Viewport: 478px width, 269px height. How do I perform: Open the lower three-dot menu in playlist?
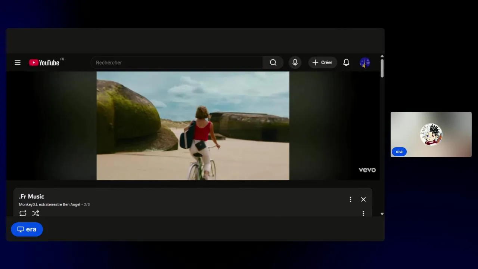pos(363,213)
